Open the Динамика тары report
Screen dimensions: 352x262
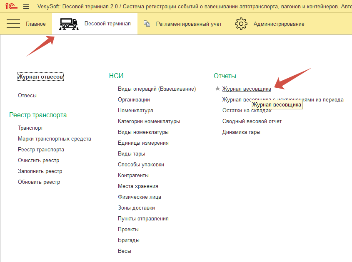pos(241,132)
